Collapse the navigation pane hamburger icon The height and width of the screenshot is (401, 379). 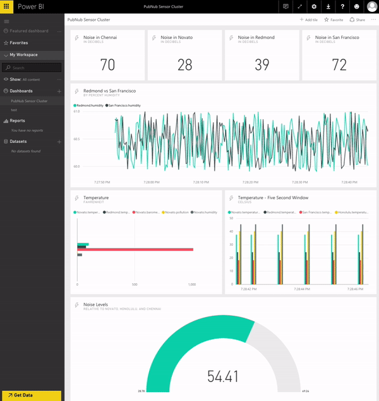pyautogui.click(x=6, y=21)
